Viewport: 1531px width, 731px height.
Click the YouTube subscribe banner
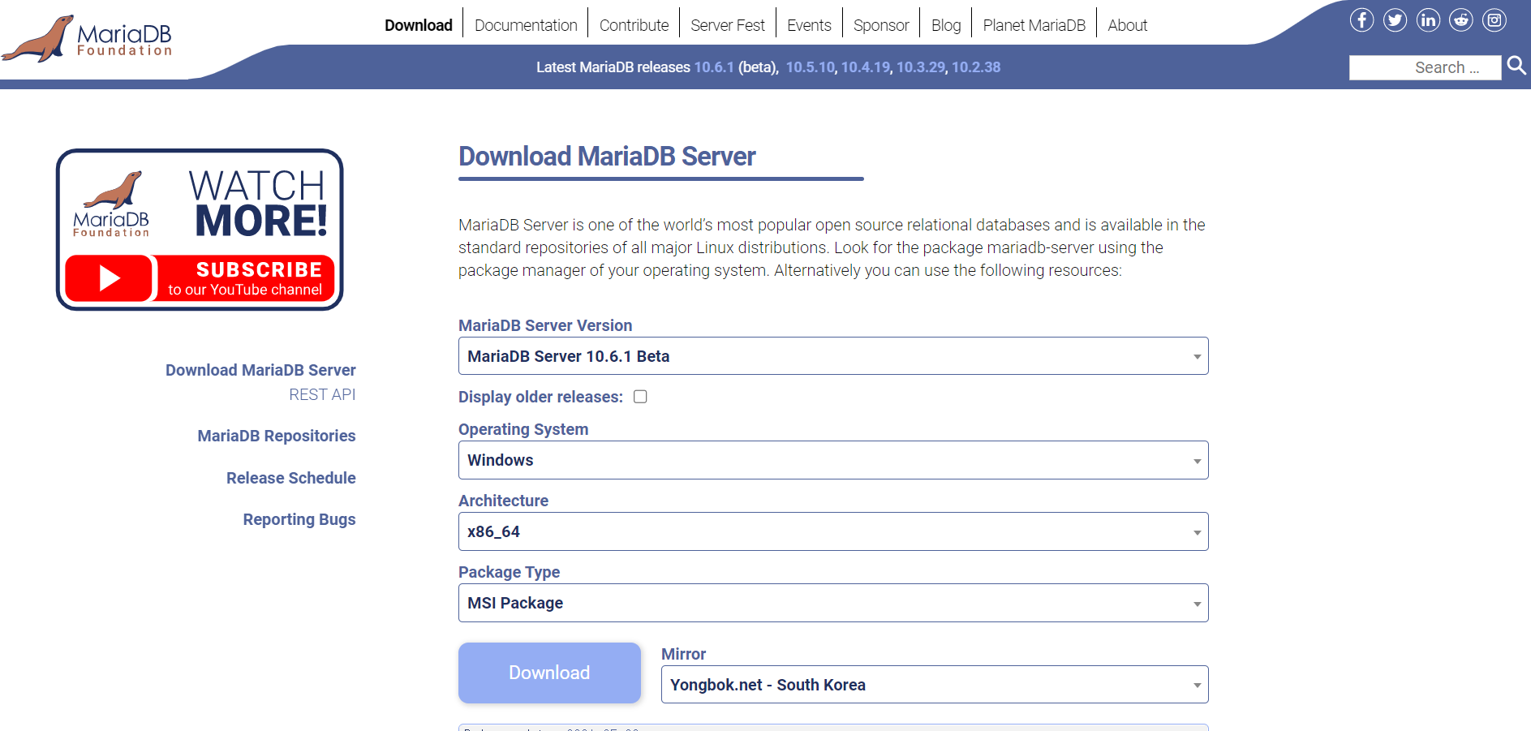(200, 230)
